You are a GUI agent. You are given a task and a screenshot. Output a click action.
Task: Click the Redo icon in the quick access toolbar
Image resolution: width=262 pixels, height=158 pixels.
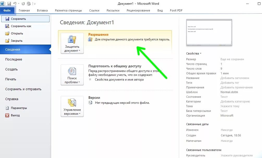pos(23,3)
